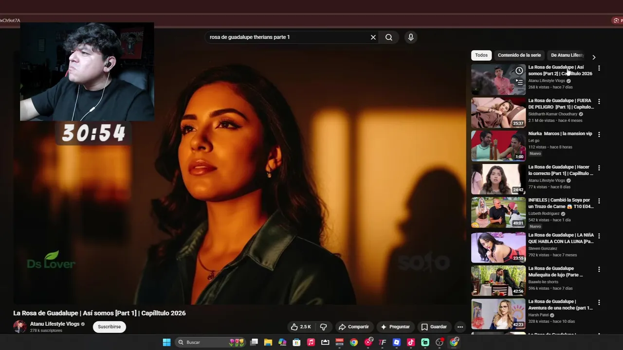Image resolution: width=623 pixels, height=350 pixels.
Task: Click channel name Steven Gonzalez
Action: pyautogui.click(x=543, y=248)
